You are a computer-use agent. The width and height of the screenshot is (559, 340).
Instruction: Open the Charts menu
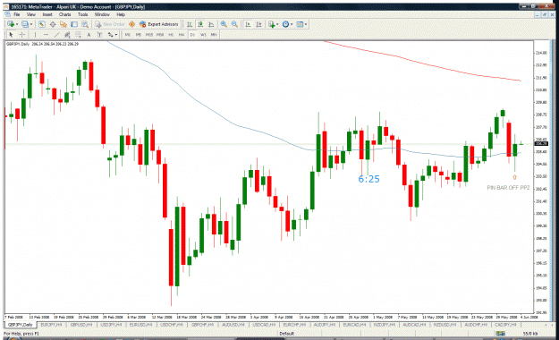point(65,14)
